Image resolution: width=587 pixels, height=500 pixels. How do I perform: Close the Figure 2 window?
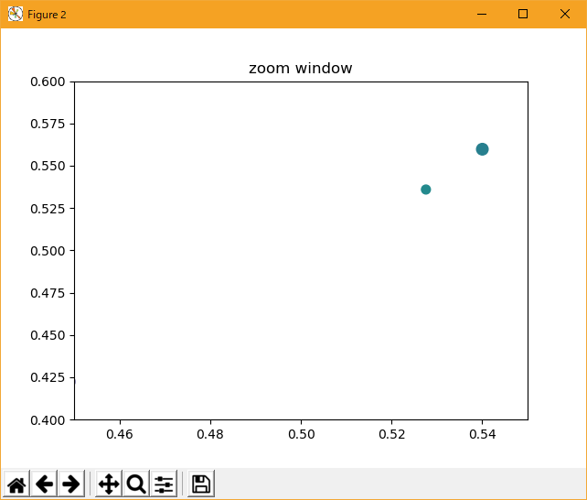pyautogui.click(x=565, y=14)
